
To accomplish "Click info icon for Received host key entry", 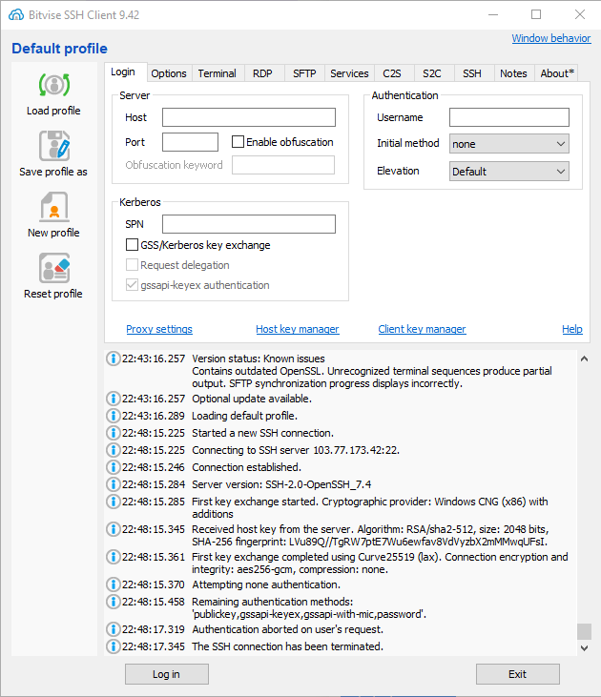I will click(113, 529).
